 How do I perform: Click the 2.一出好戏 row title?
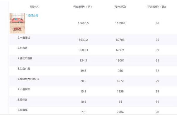24,38
